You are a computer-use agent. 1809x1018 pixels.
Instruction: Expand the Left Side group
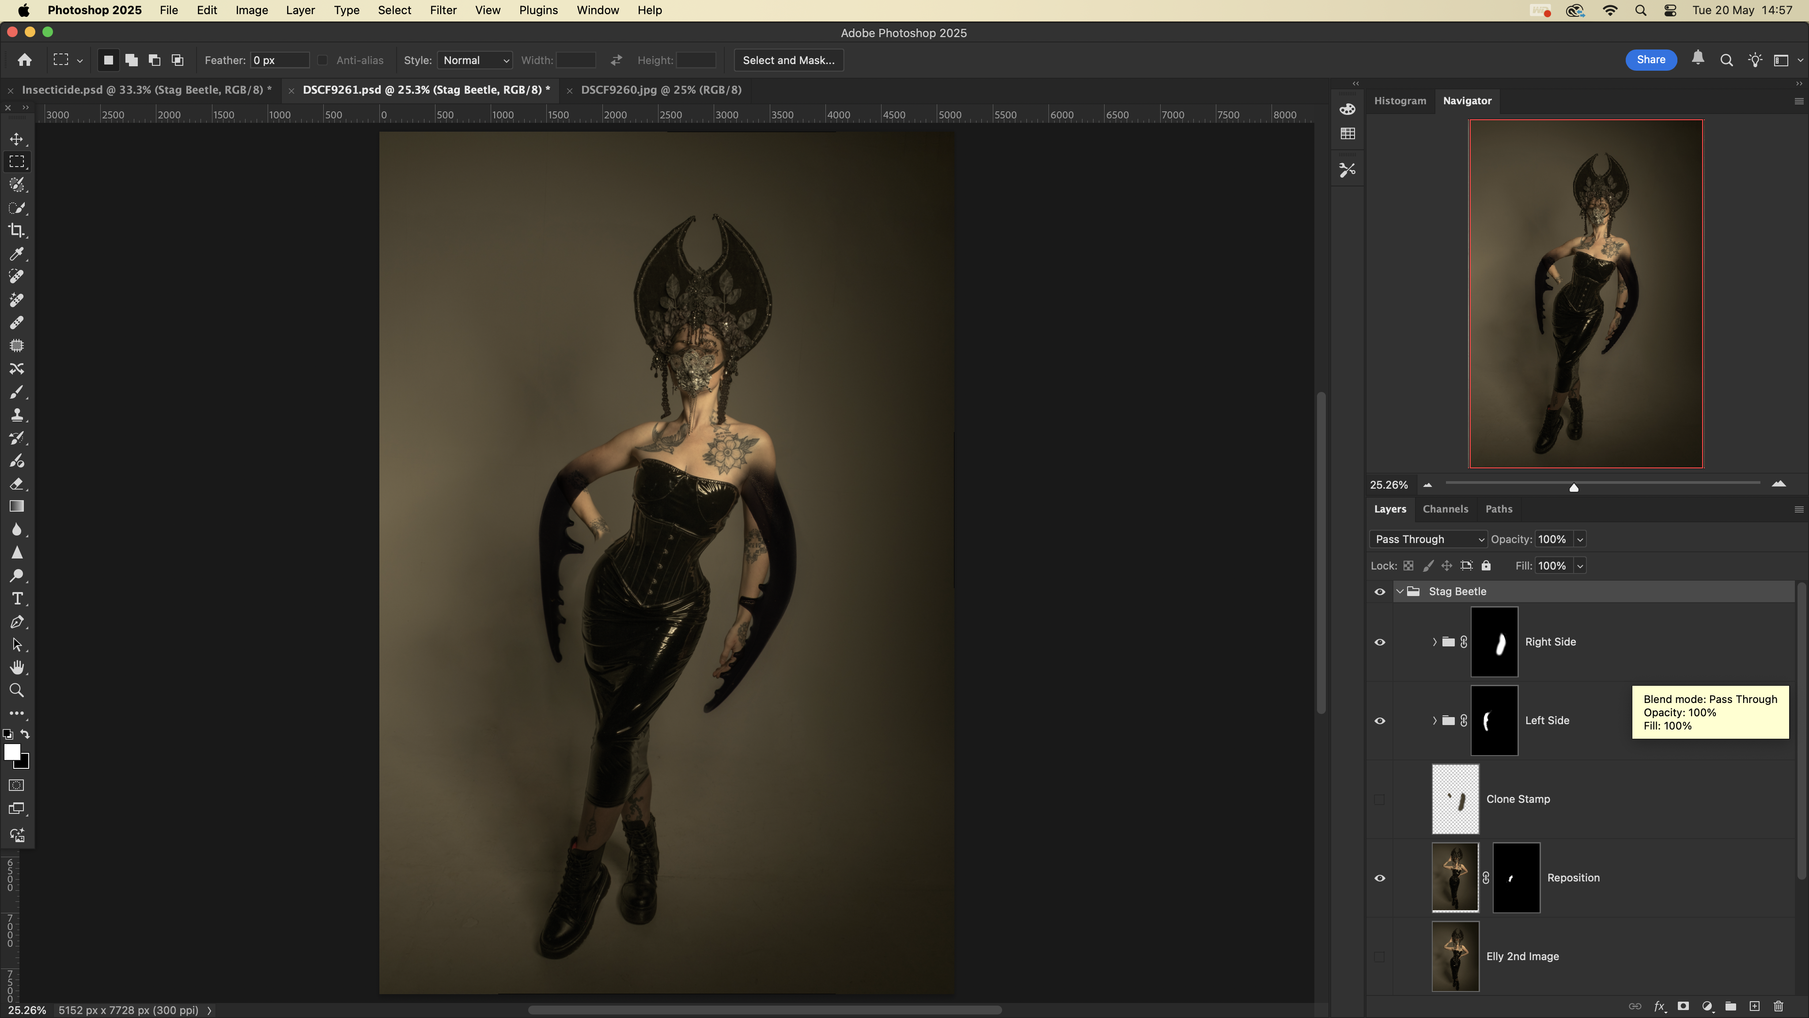click(x=1434, y=721)
